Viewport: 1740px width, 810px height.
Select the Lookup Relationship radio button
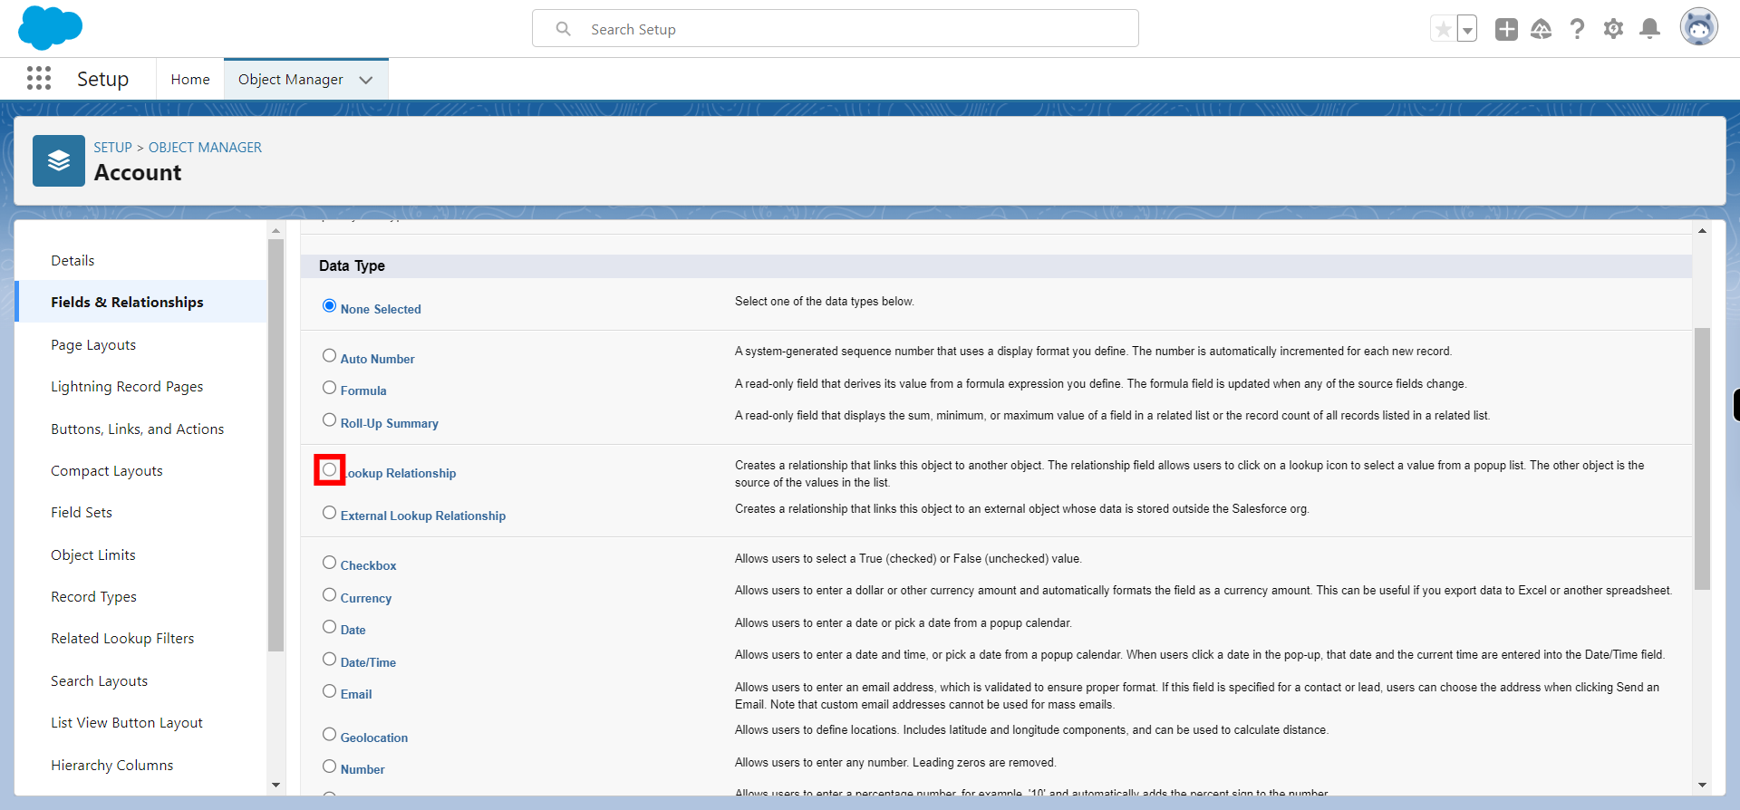click(x=329, y=469)
